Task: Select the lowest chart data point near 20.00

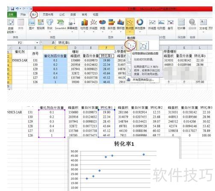Action: (x=87, y=179)
